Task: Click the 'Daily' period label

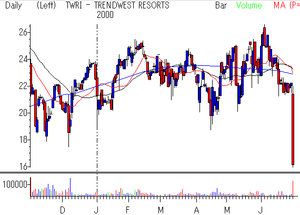Action: click(x=13, y=6)
